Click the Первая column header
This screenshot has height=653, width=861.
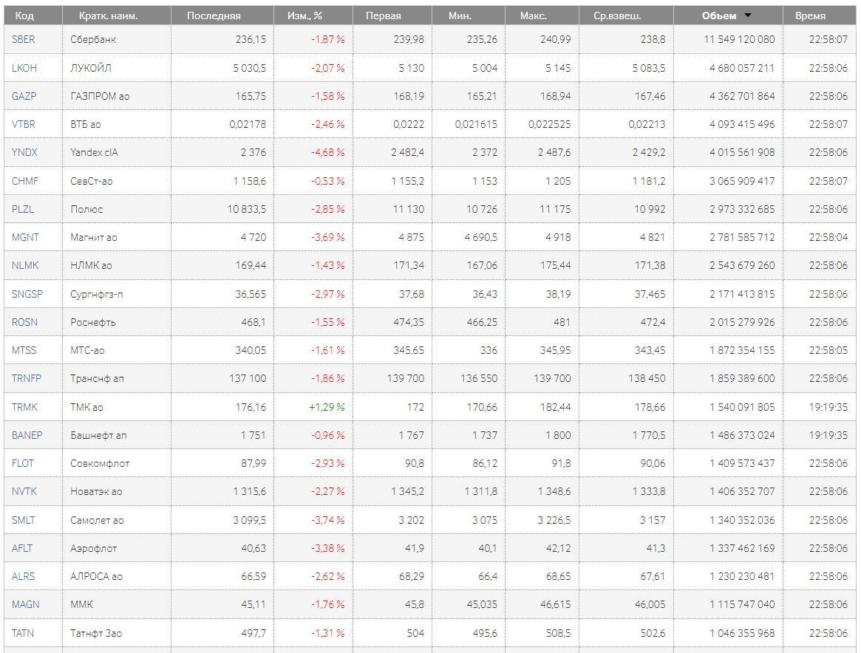(384, 16)
